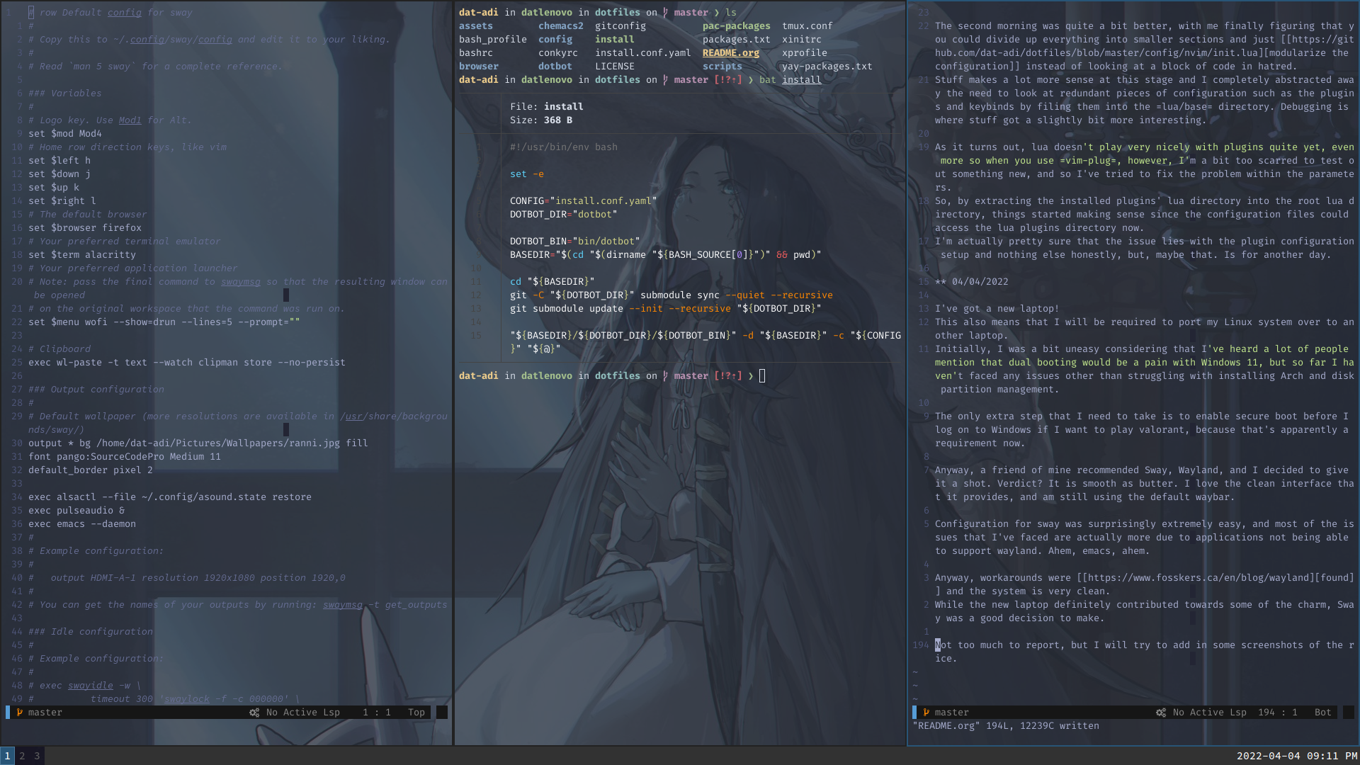The height and width of the screenshot is (765, 1360).
Task: Click the tmux.conf file entry
Action: click(x=805, y=25)
